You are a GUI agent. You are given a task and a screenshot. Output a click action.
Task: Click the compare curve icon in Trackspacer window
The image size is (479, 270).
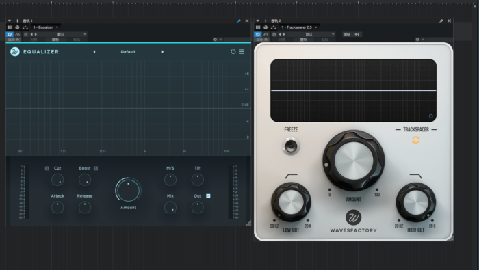point(266,34)
